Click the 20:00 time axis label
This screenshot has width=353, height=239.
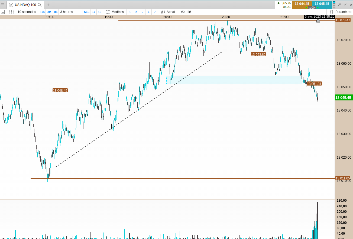pyautogui.click(x=167, y=17)
